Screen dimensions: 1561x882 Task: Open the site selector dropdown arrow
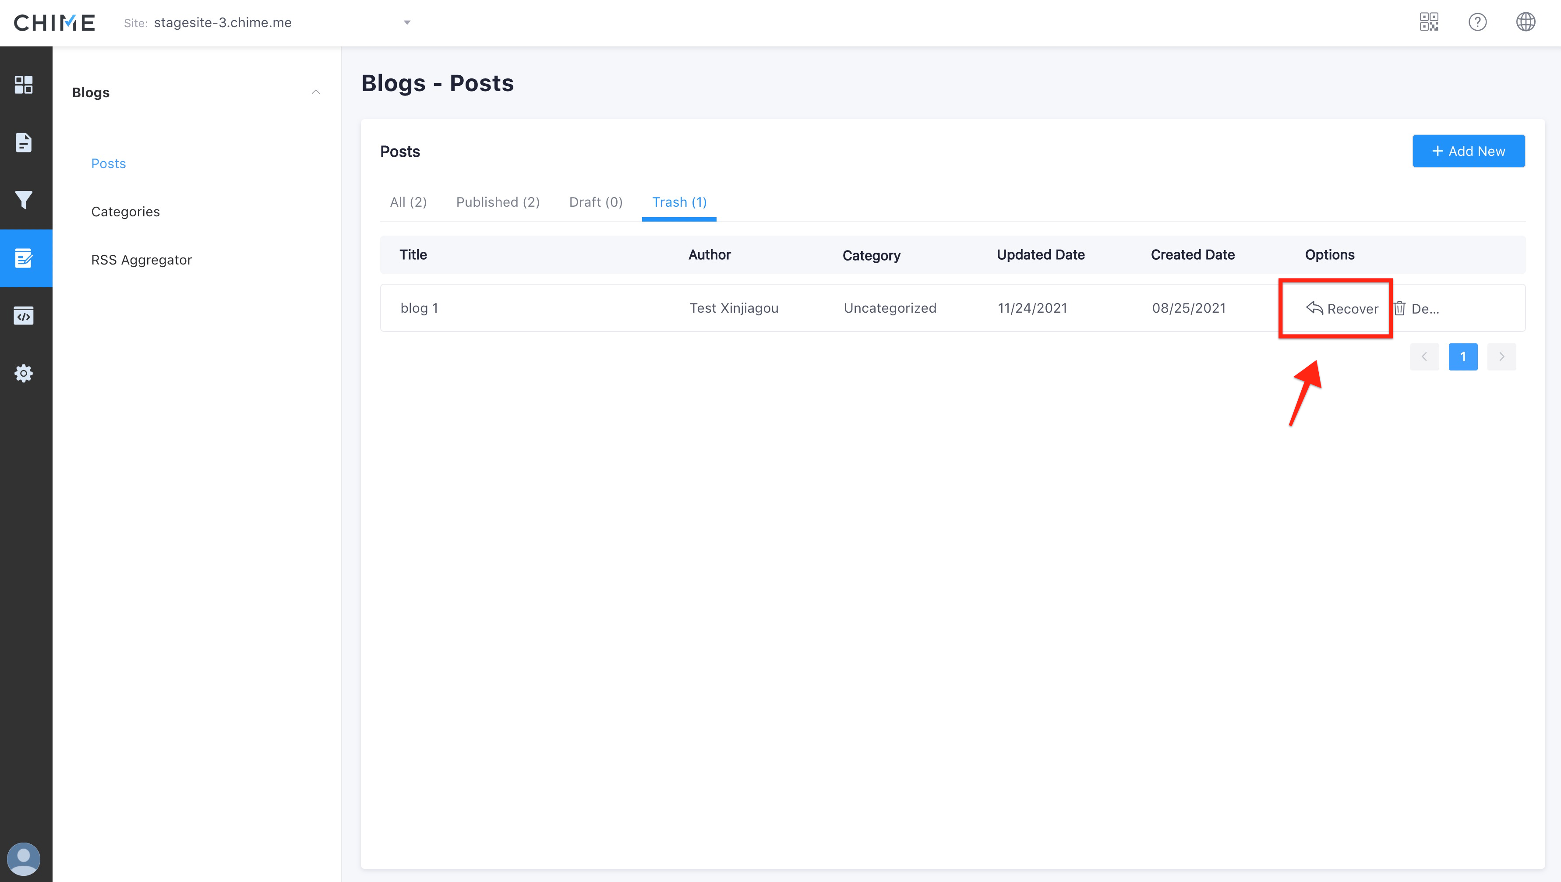tap(406, 22)
